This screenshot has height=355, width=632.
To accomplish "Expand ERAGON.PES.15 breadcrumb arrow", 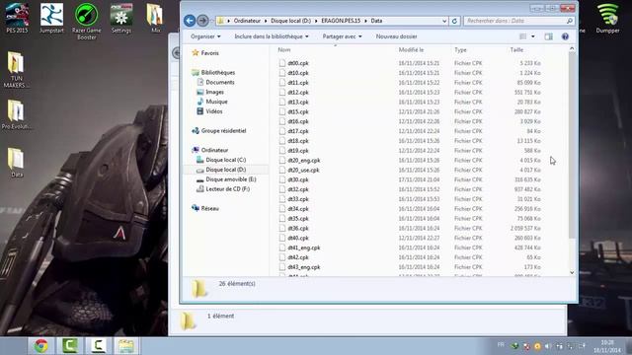I will tap(365, 21).
